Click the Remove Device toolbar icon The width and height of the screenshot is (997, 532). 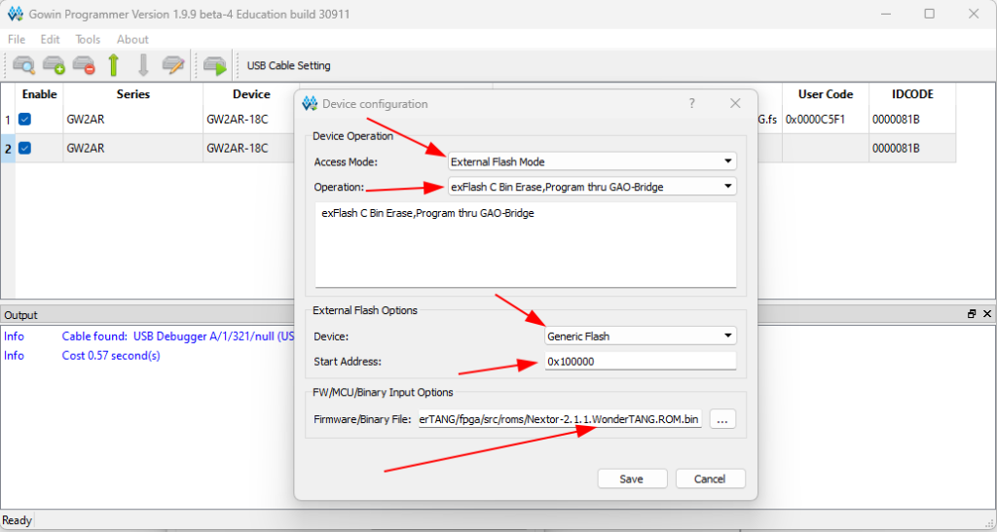84,65
